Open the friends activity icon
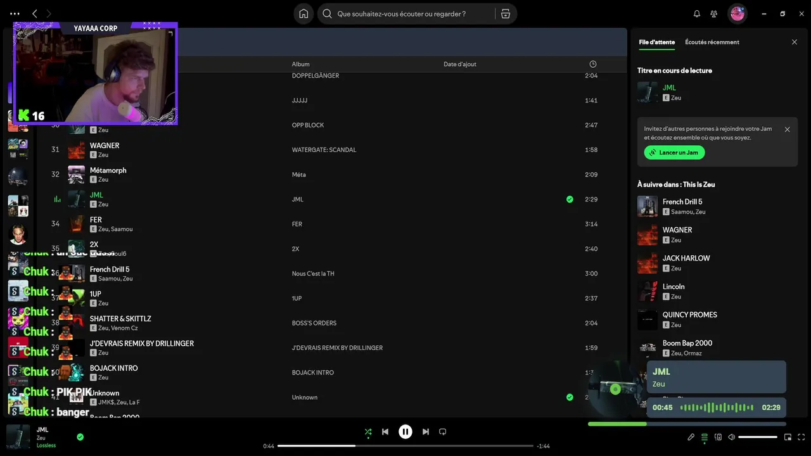The width and height of the screenshot is (811, 456). pos(714,14)
